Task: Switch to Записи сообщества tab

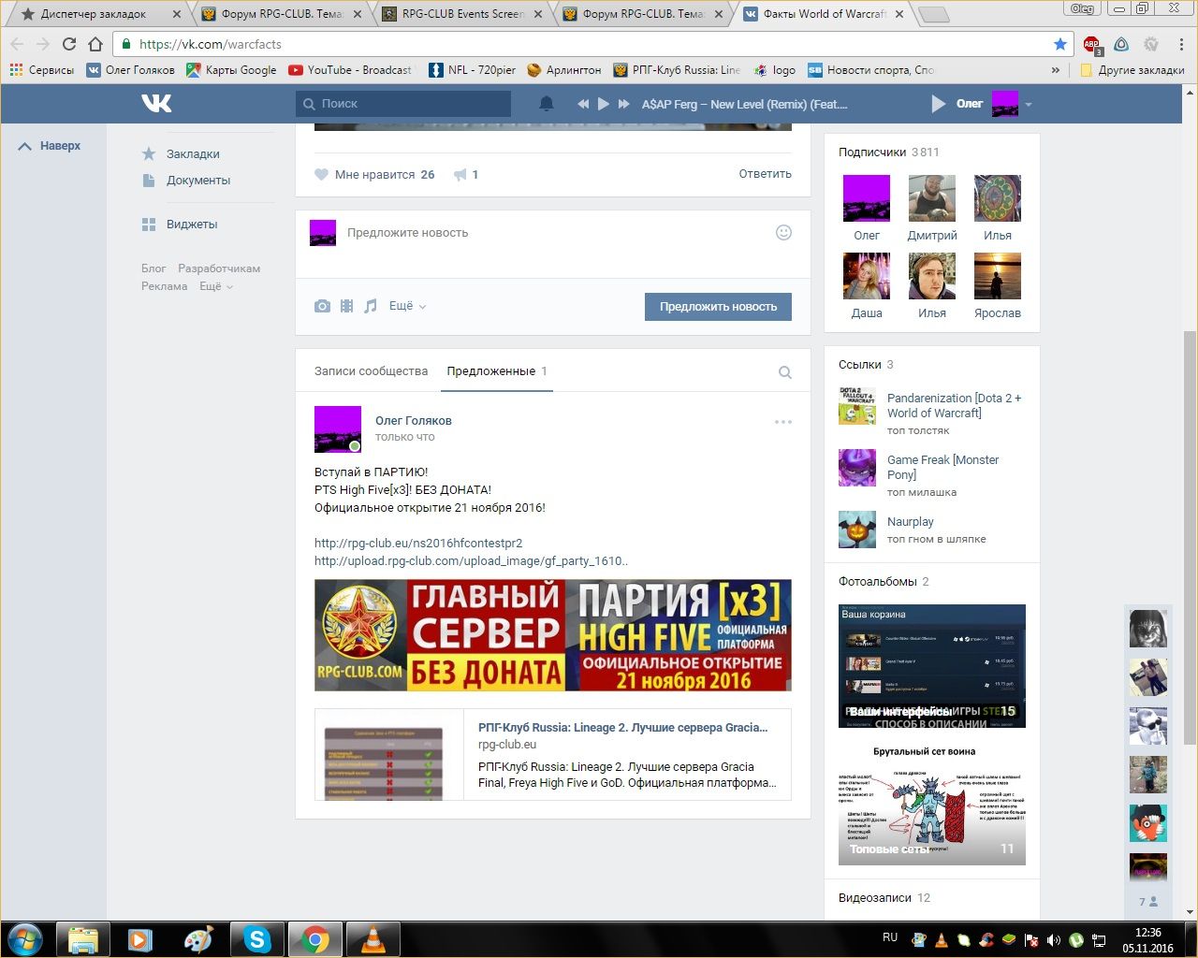Action: [x=371, y=371]
